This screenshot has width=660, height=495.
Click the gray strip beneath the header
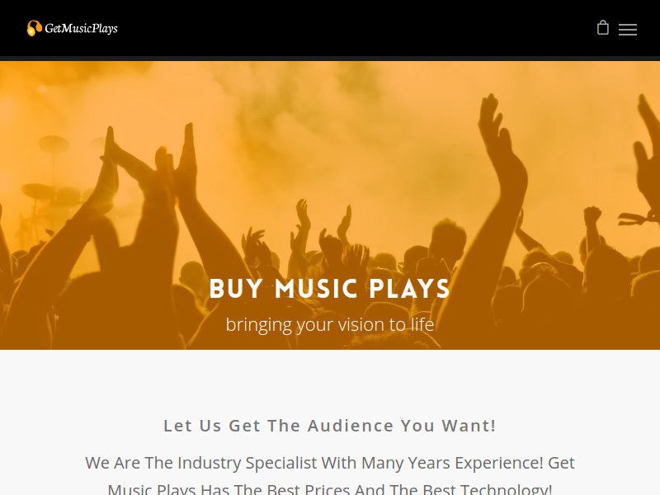click(330, 59)
